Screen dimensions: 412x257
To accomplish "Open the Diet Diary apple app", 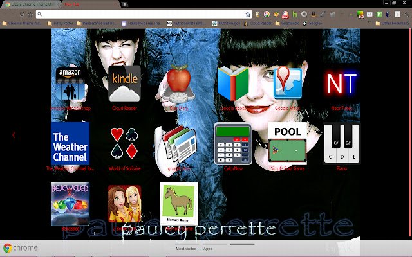I will tap(179, 84).
